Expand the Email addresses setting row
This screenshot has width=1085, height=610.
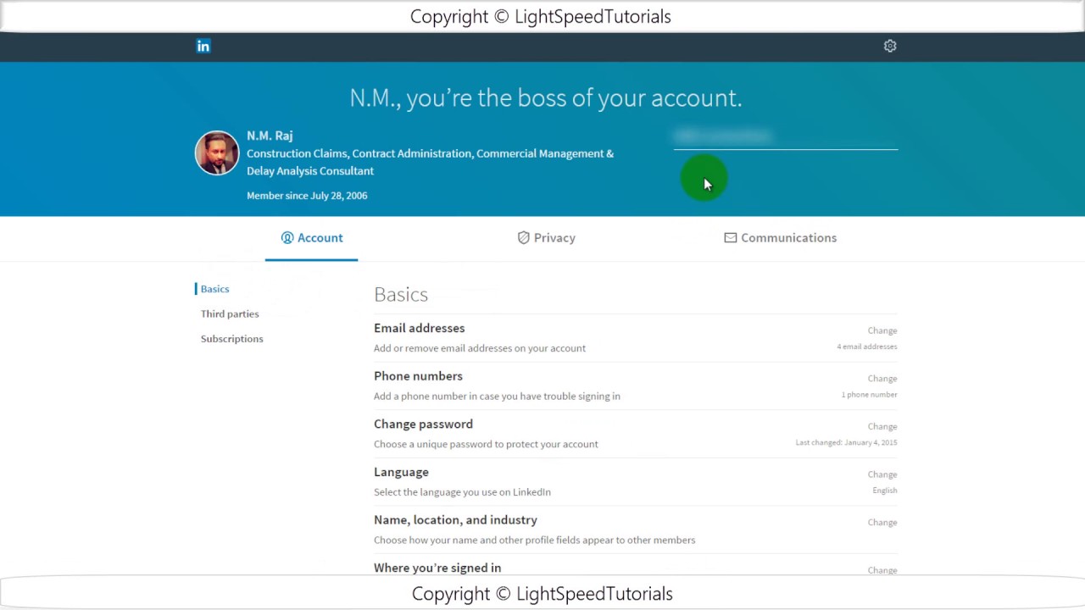tap(636, 338)
